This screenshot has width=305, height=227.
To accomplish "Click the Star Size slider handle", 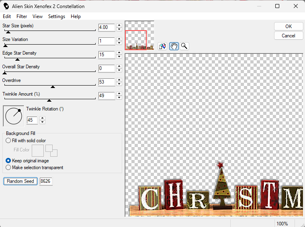I will (x=8, y=32).
